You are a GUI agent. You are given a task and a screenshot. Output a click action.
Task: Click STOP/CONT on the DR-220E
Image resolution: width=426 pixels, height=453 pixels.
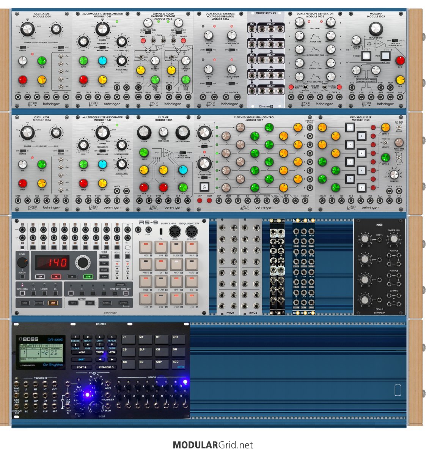105,367
